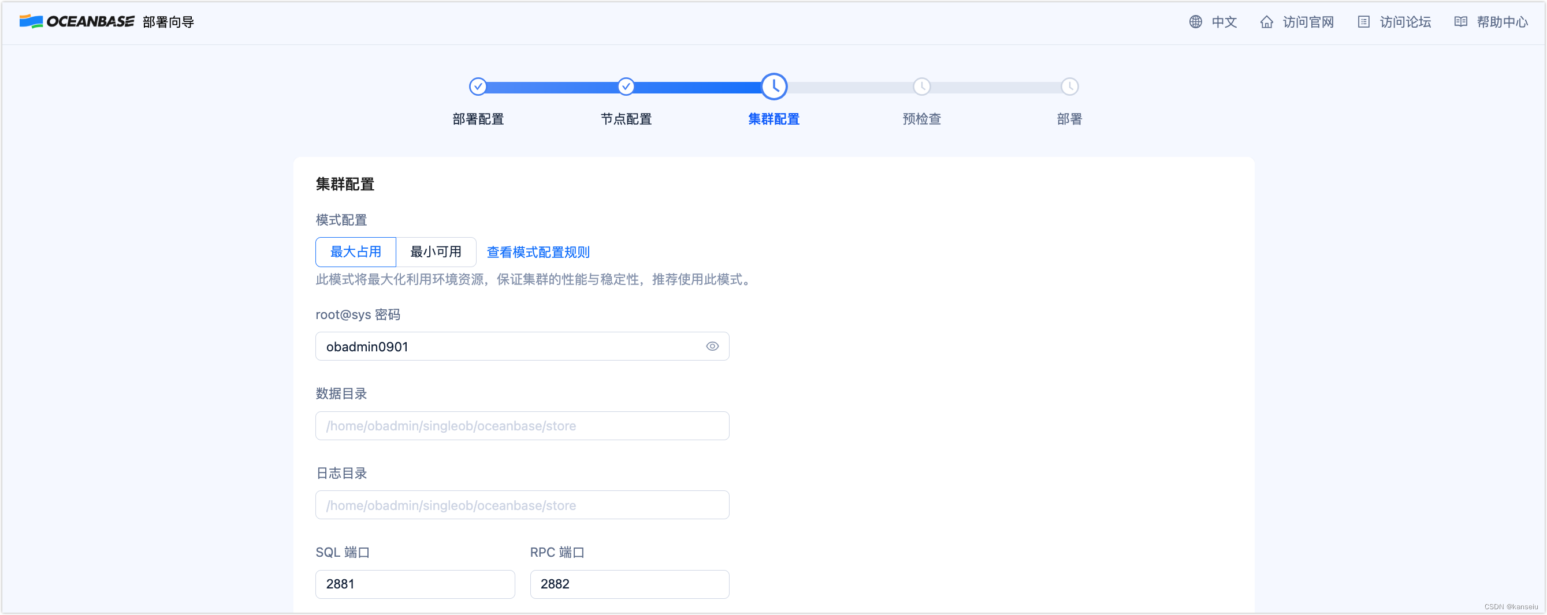Click the SQL 端口 label

(343, 552)
